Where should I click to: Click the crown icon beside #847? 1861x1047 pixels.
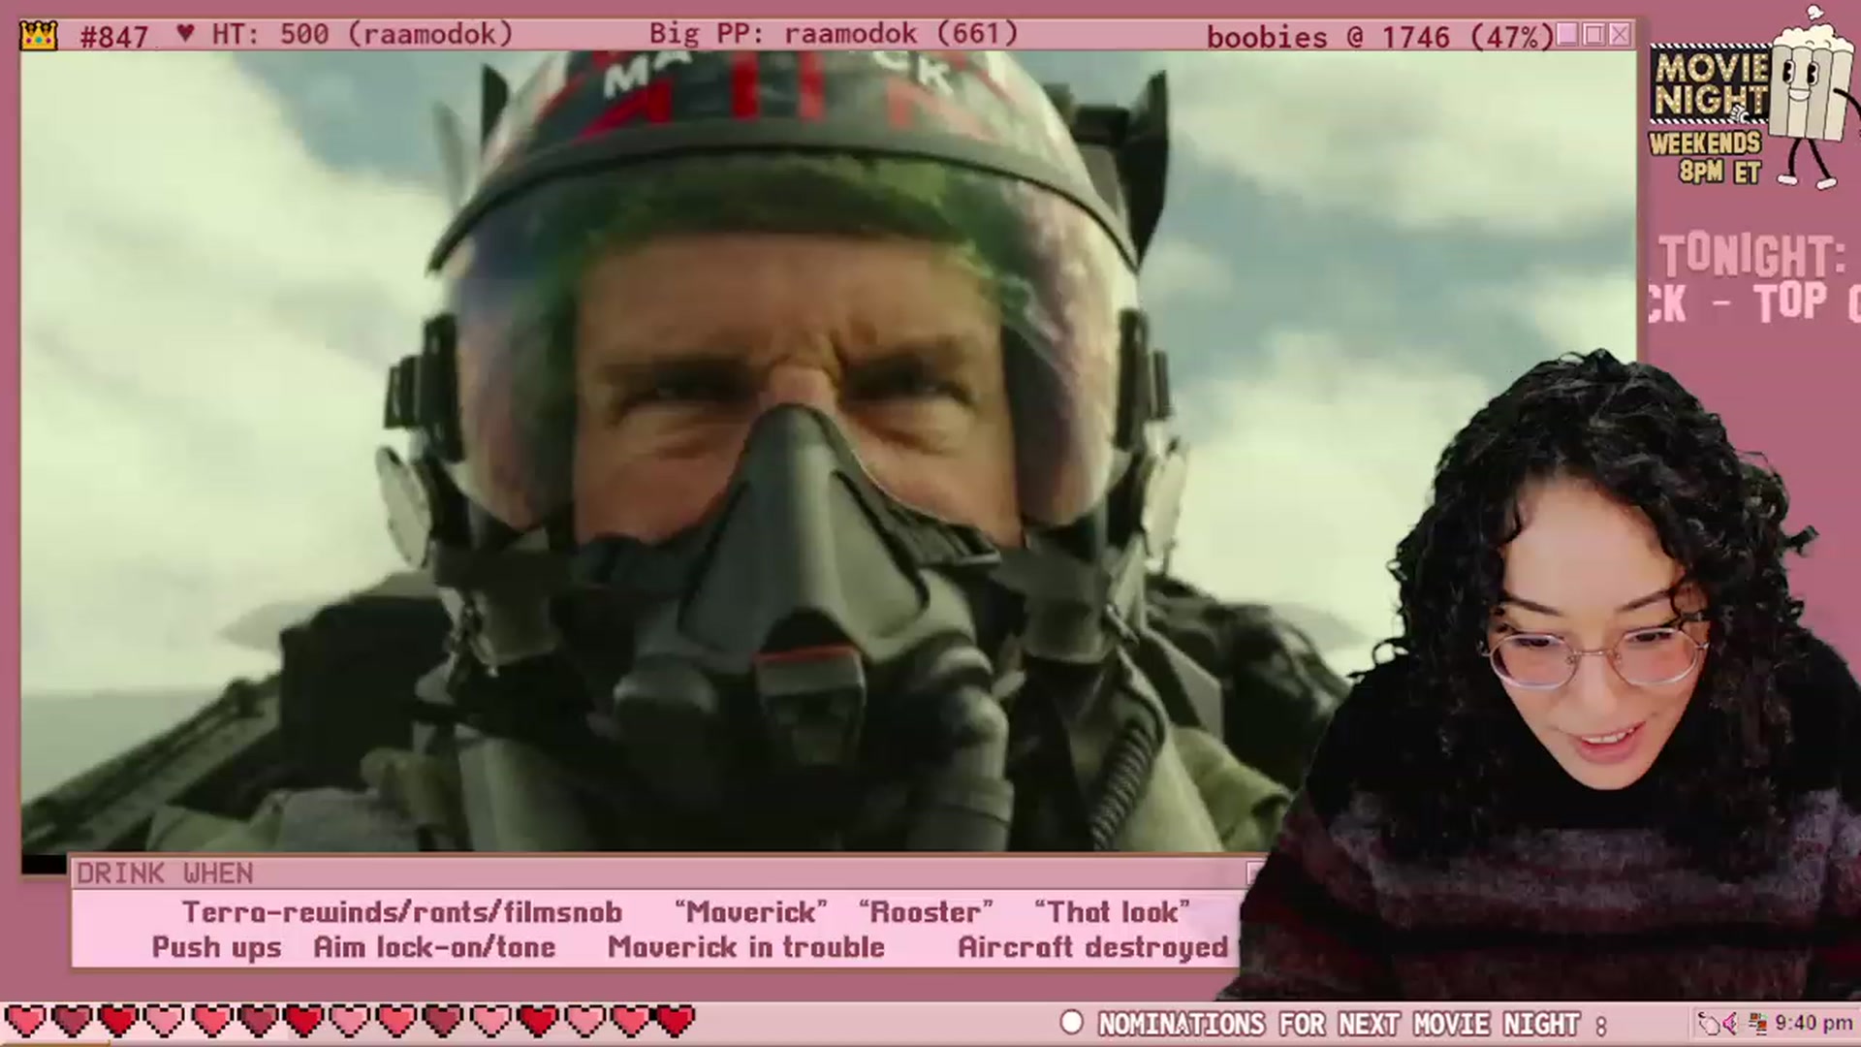40,36
